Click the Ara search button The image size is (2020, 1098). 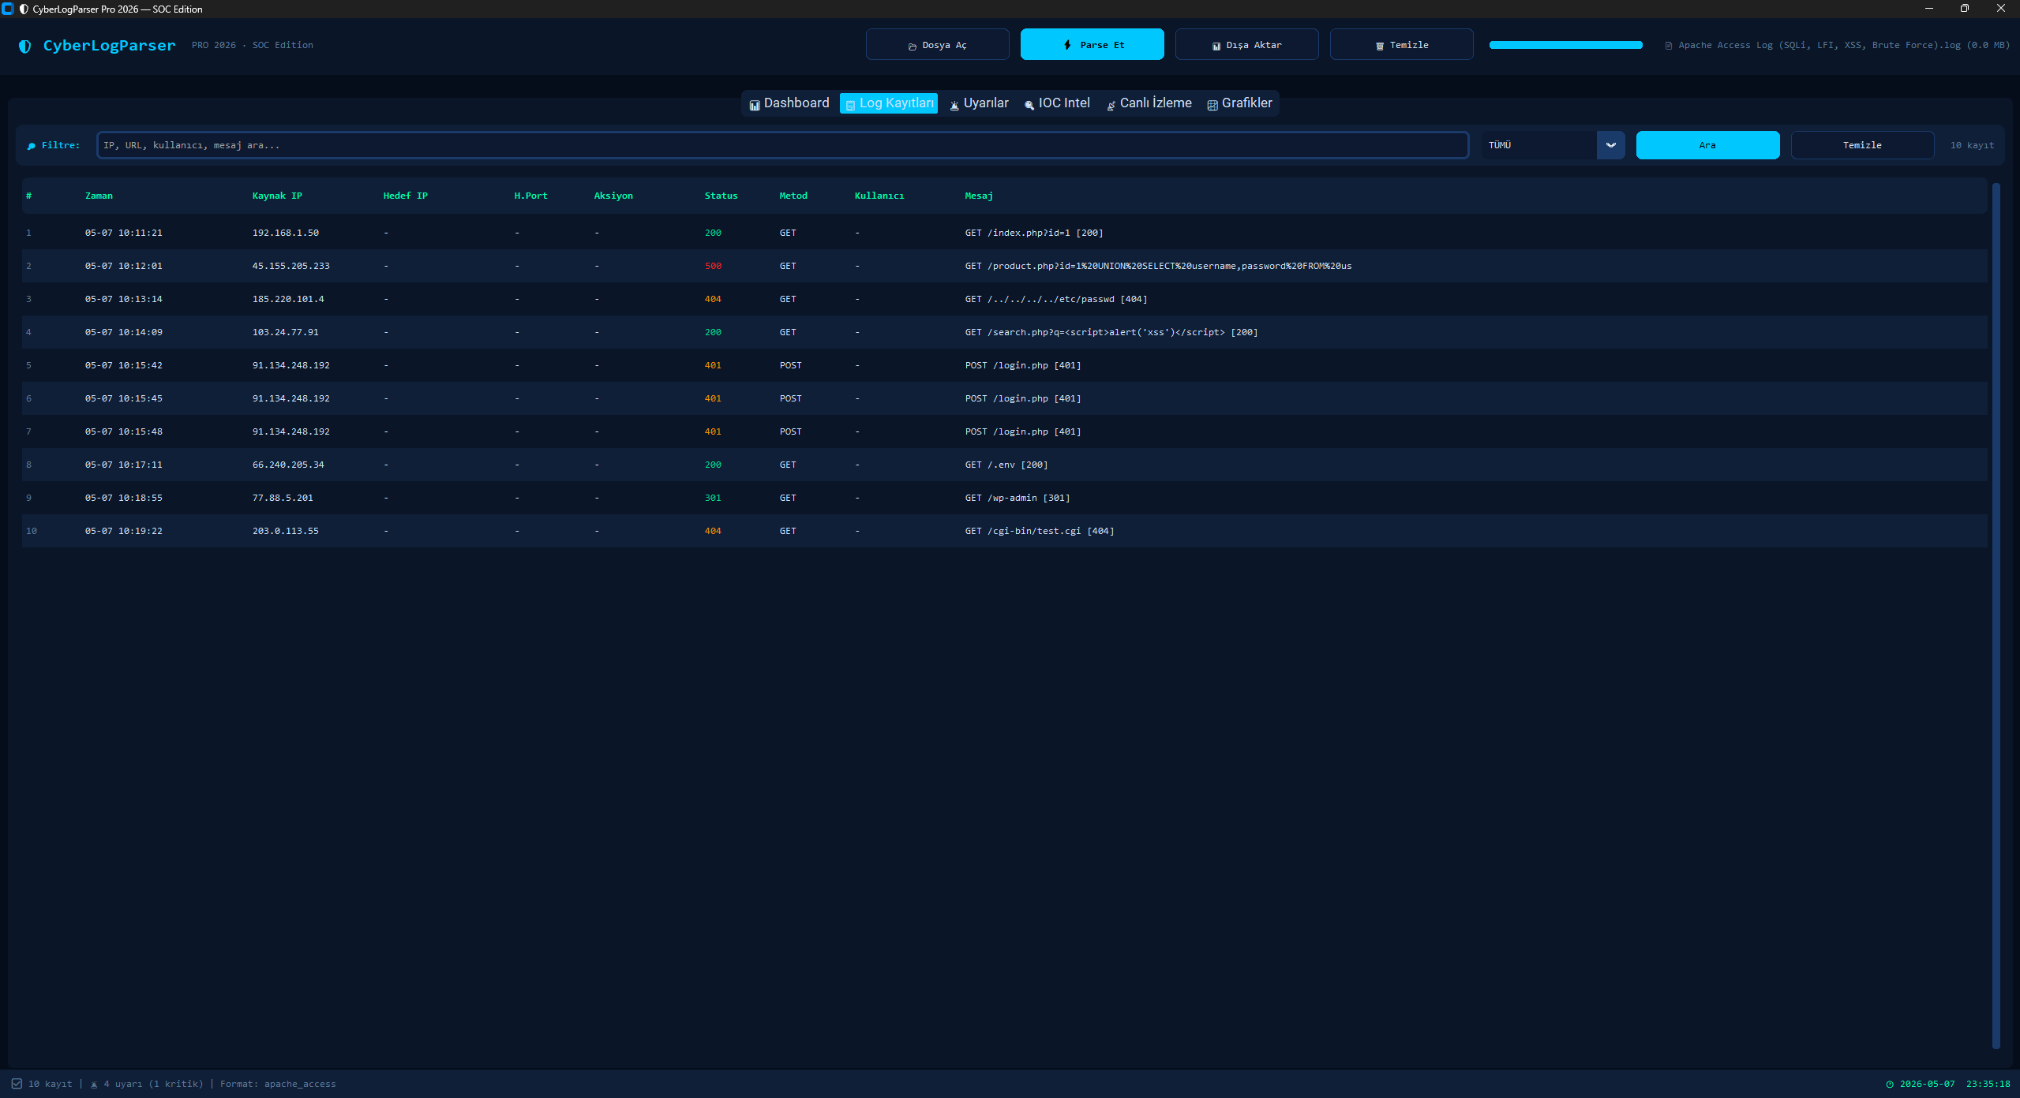tap(1707, 145)
